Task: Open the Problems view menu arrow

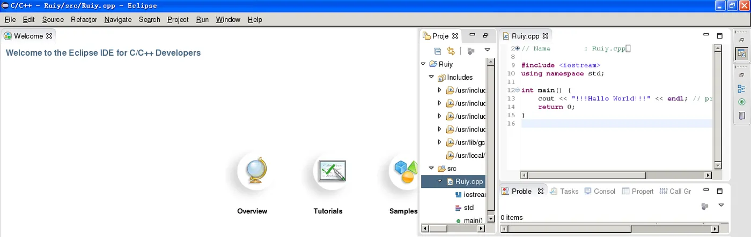Action: [721, 205]
